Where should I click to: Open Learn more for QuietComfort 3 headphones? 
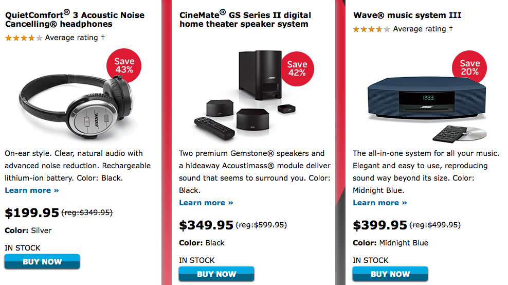(x=32, y=190)
